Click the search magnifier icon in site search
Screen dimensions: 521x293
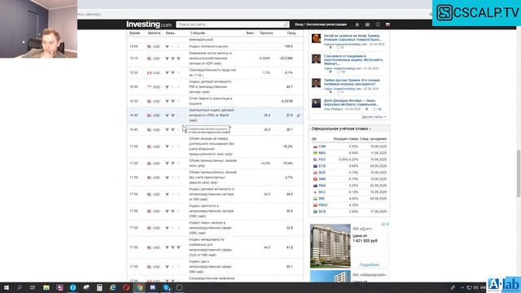point(286,24)
